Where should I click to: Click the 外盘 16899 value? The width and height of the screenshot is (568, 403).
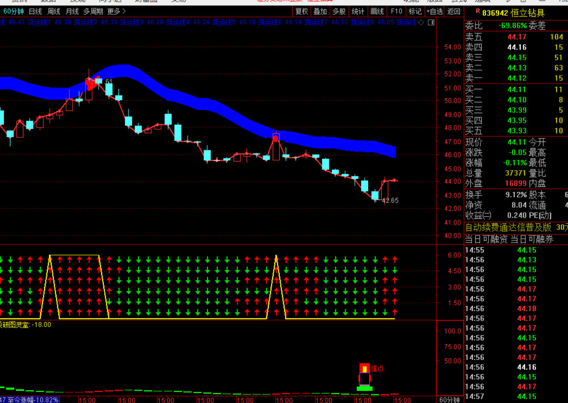coord(516,183)
